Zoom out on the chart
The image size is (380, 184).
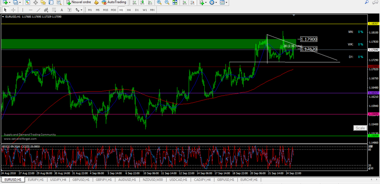[167, 2]
